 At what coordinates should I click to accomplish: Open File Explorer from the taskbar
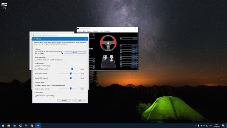pyautogui.click(x=9, y=126)
